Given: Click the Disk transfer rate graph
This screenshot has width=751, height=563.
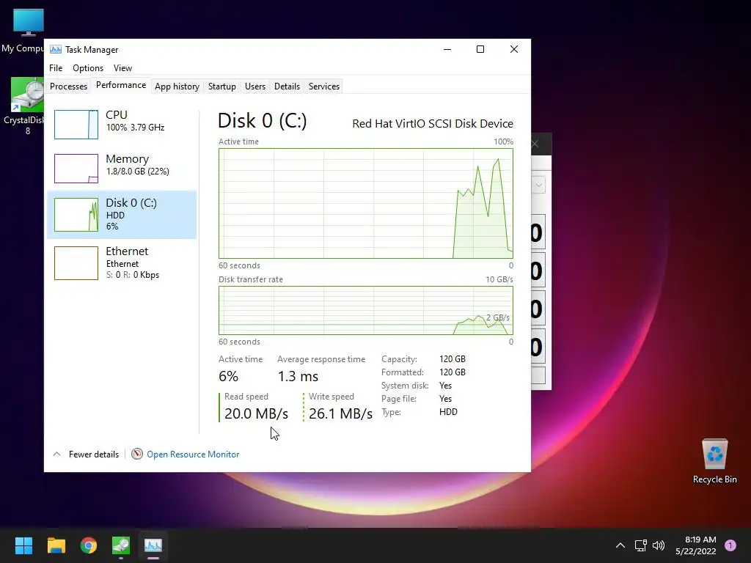Looking at the screenshot, I should pos(366,310).
